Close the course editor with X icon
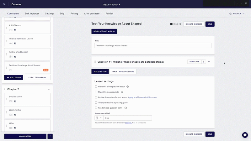 4,4
